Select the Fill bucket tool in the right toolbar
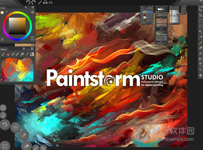Screen dimensions: 203x150 tap(200, 53)
